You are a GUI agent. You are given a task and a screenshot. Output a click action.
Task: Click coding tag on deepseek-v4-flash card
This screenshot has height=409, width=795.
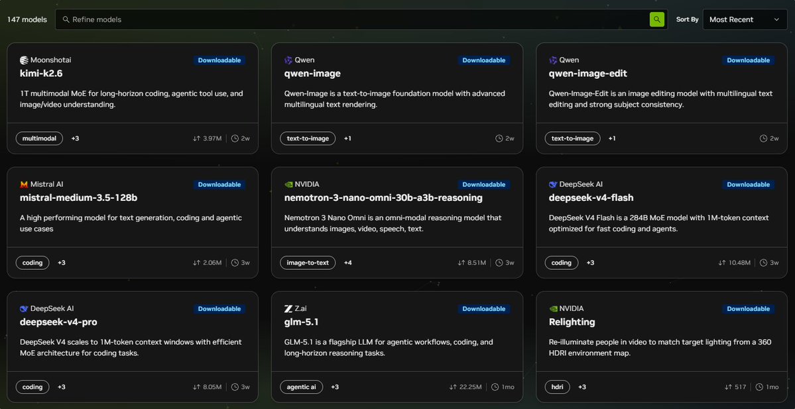(561, 263)
